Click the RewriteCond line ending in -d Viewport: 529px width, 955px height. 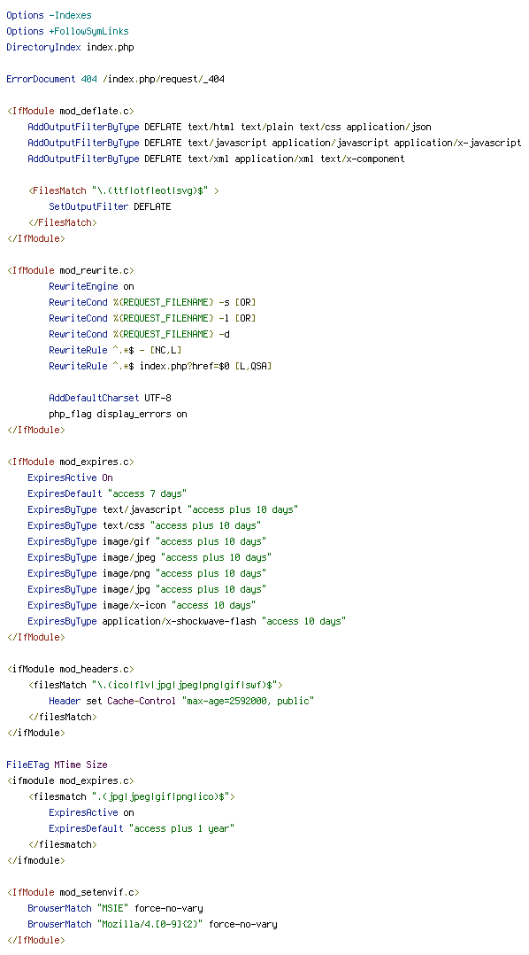(x=139, y=334)
